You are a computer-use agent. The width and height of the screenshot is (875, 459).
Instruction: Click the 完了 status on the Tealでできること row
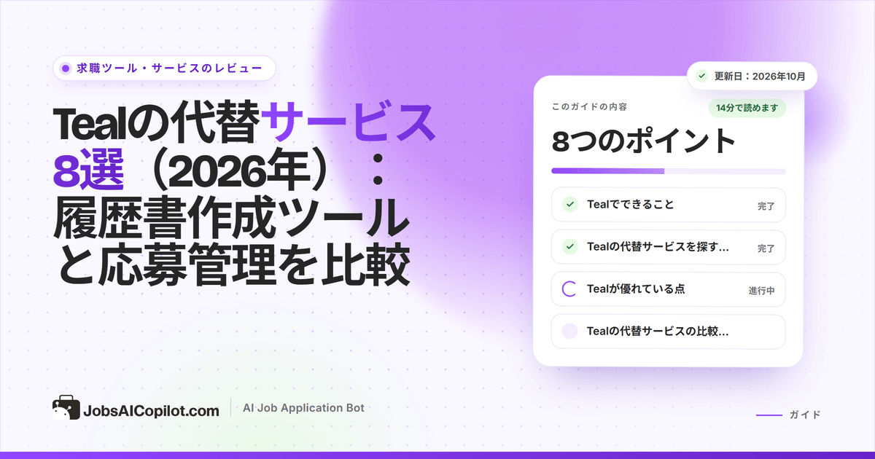[766, 206]
